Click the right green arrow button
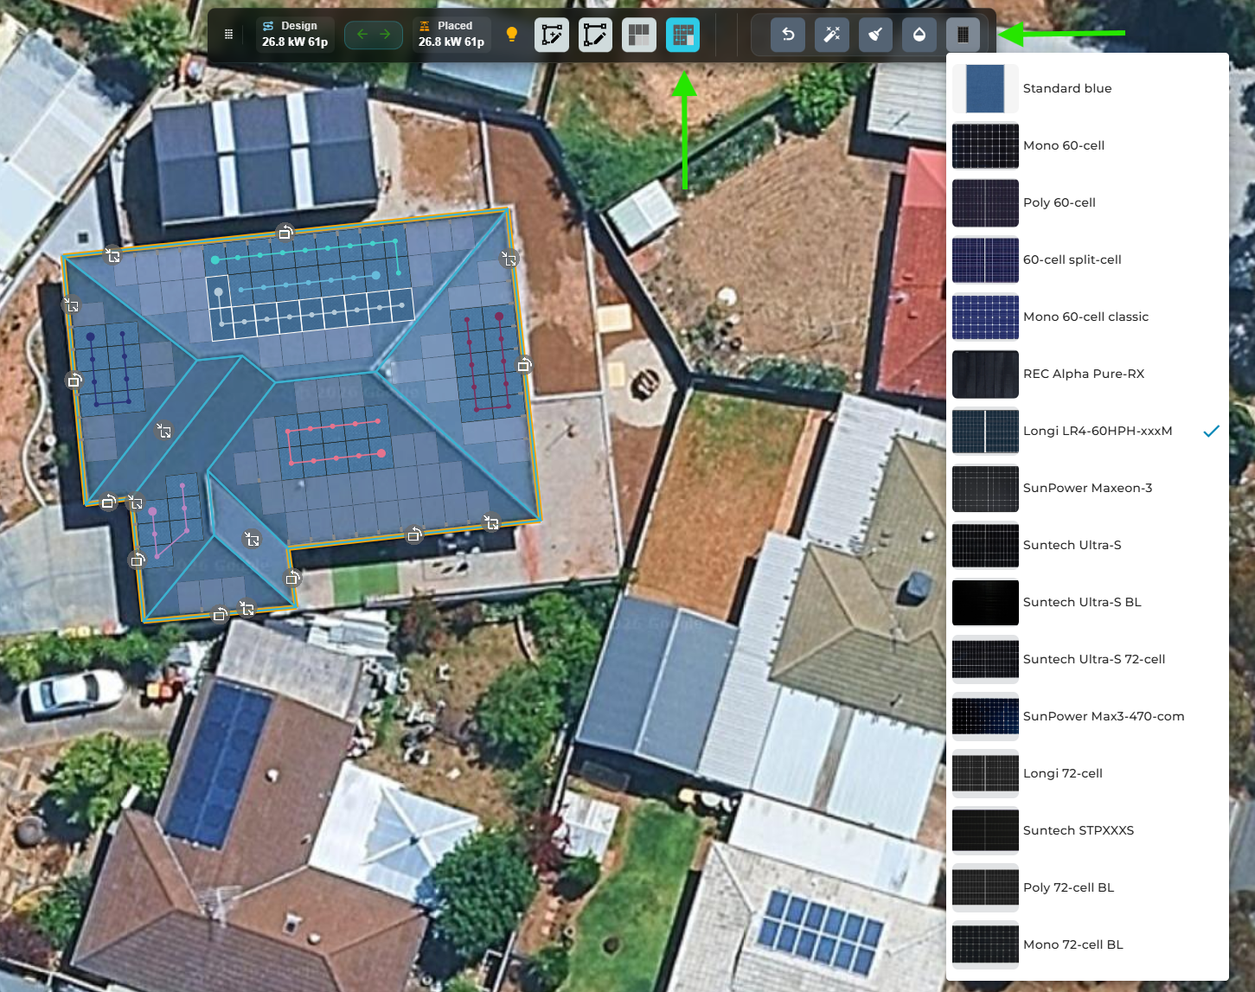 (386, 35)
